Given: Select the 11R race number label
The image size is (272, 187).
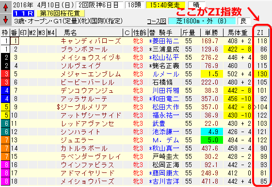Looking at the screenshot, I should point(23,14).
